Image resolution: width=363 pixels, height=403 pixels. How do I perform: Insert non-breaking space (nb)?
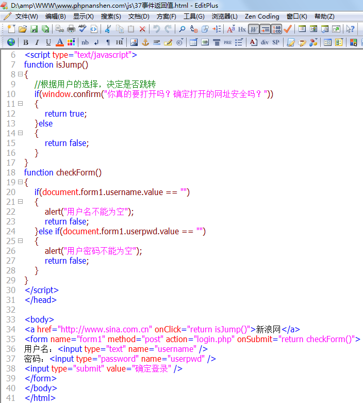click(x=85, y=42)
